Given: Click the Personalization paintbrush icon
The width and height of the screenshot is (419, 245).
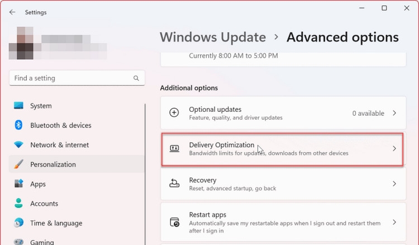Looking at the screenshot, I should coord(18,164).
